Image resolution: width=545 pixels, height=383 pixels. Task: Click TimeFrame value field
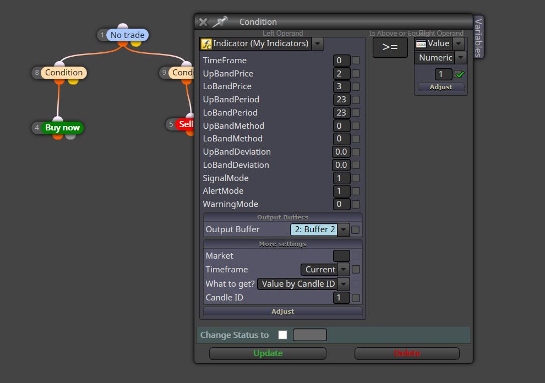click(x=341, y=61)
